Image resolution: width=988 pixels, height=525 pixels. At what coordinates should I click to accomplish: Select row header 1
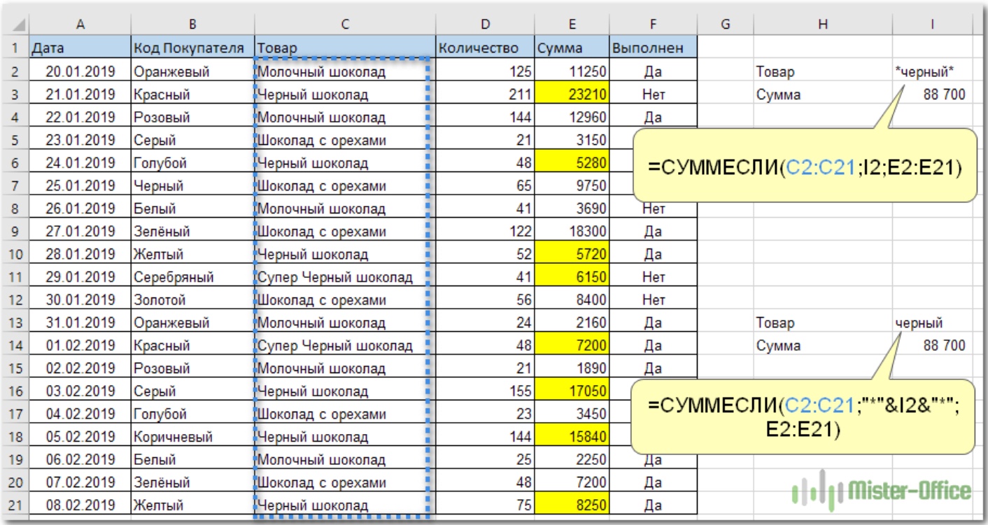(x=15, y=48)
